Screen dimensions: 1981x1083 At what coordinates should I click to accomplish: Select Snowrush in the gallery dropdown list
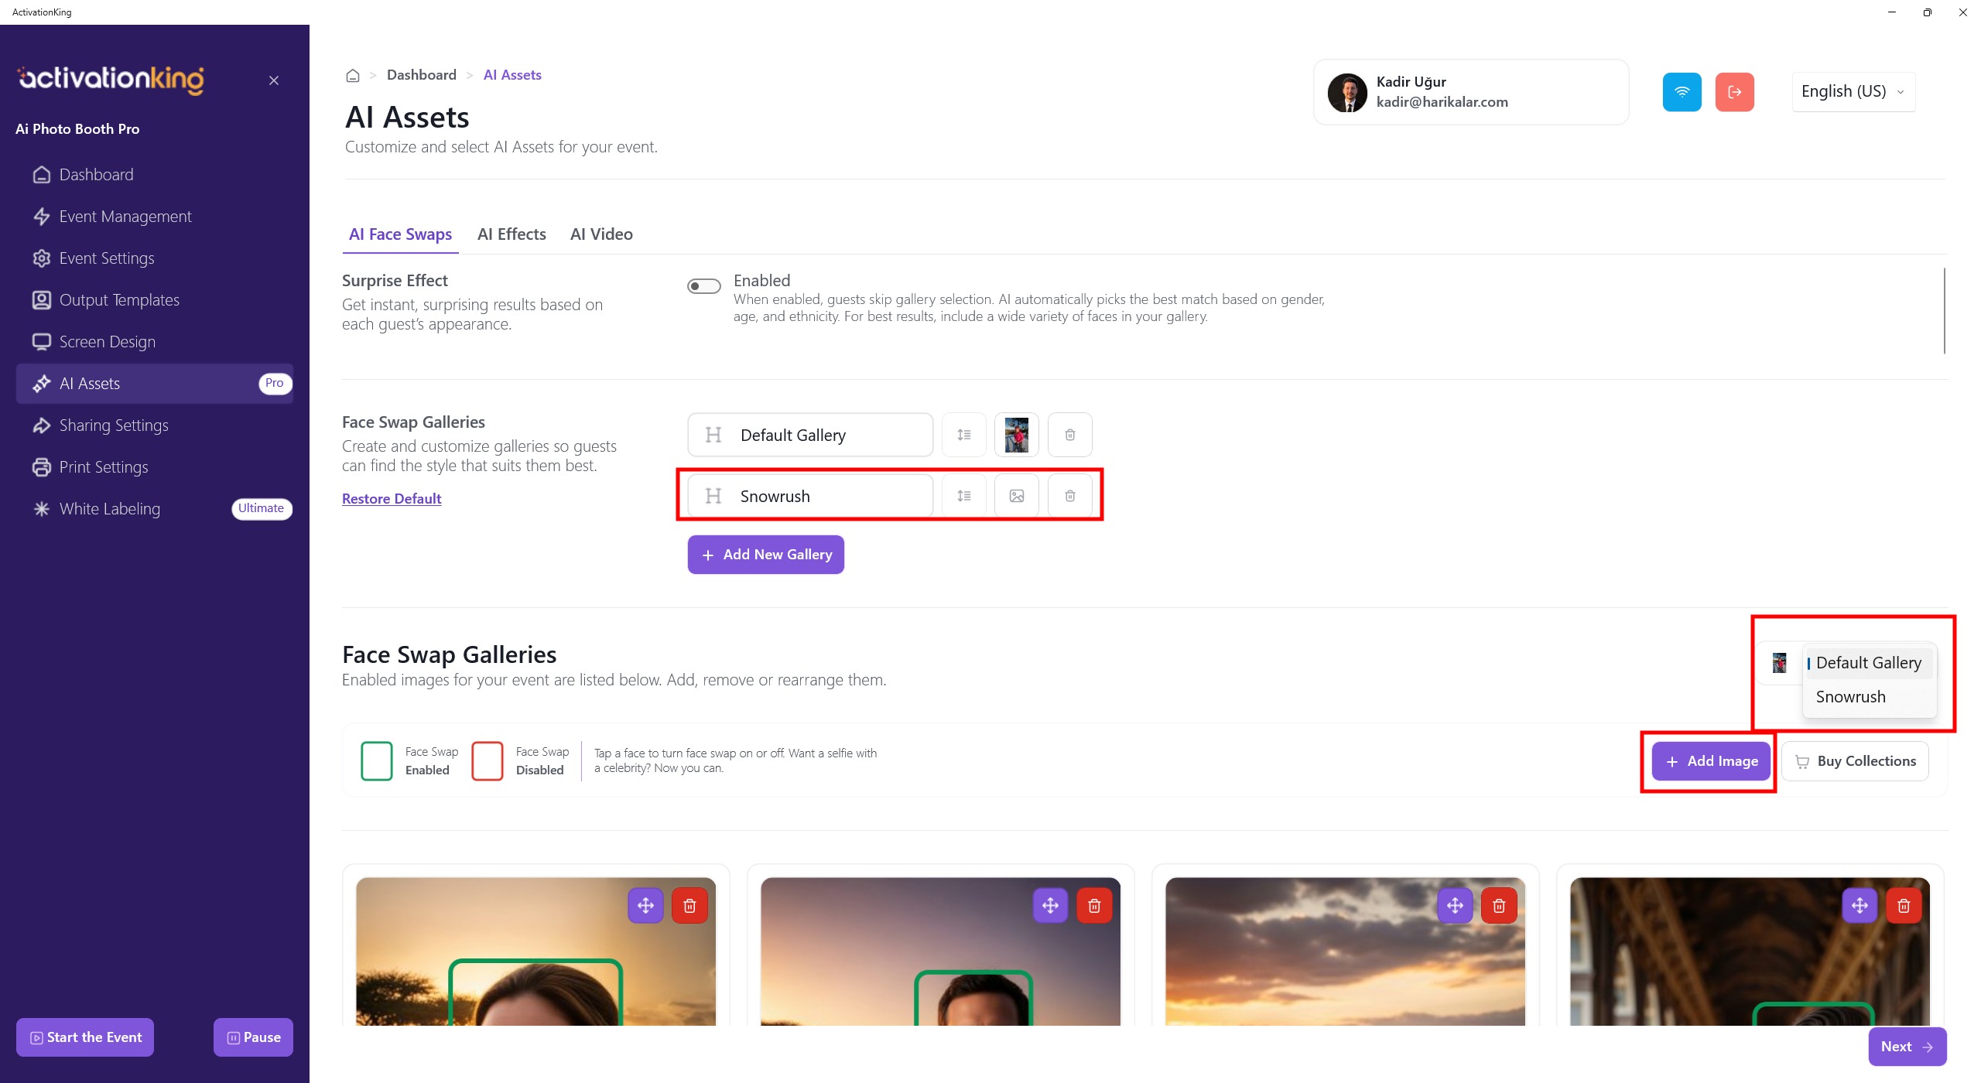1850,697
